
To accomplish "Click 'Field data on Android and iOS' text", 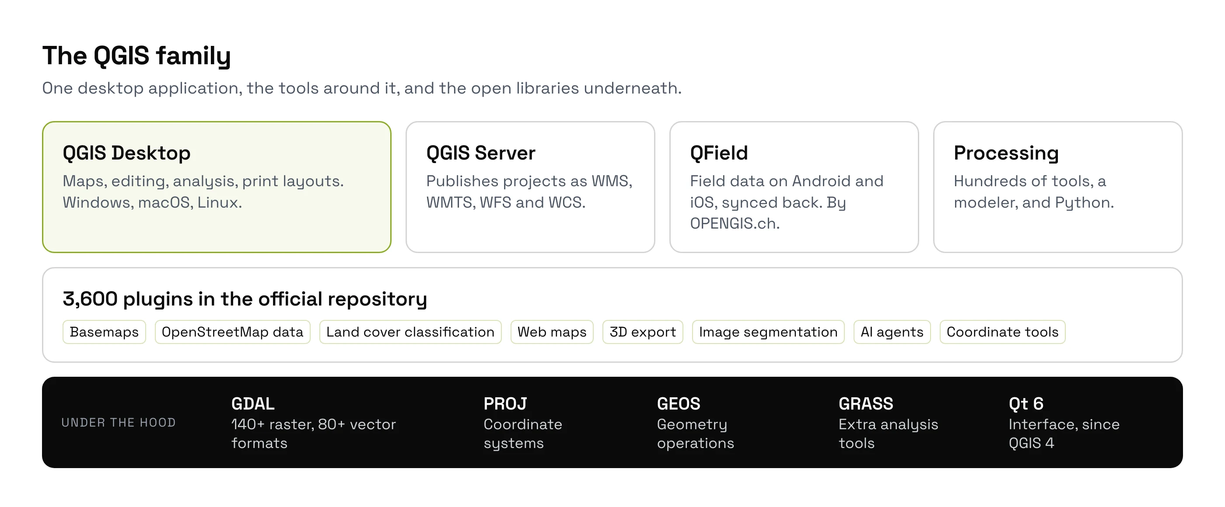I will 787,202.
